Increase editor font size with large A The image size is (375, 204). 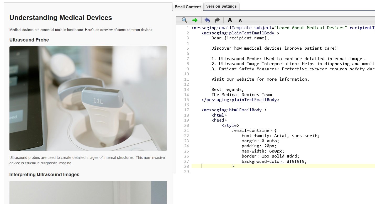[x=230, y=20]
